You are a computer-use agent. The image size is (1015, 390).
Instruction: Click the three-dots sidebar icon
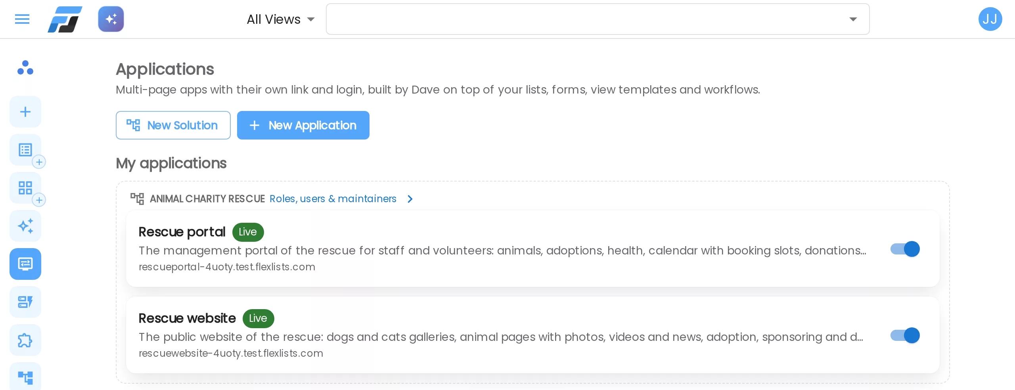[x=25, y=68]
